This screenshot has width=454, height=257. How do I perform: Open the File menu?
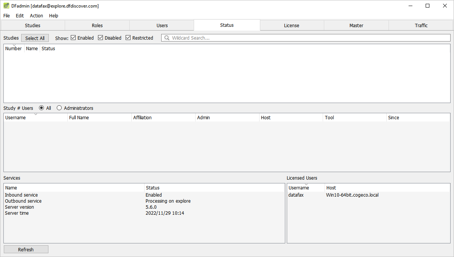(7, 15)
